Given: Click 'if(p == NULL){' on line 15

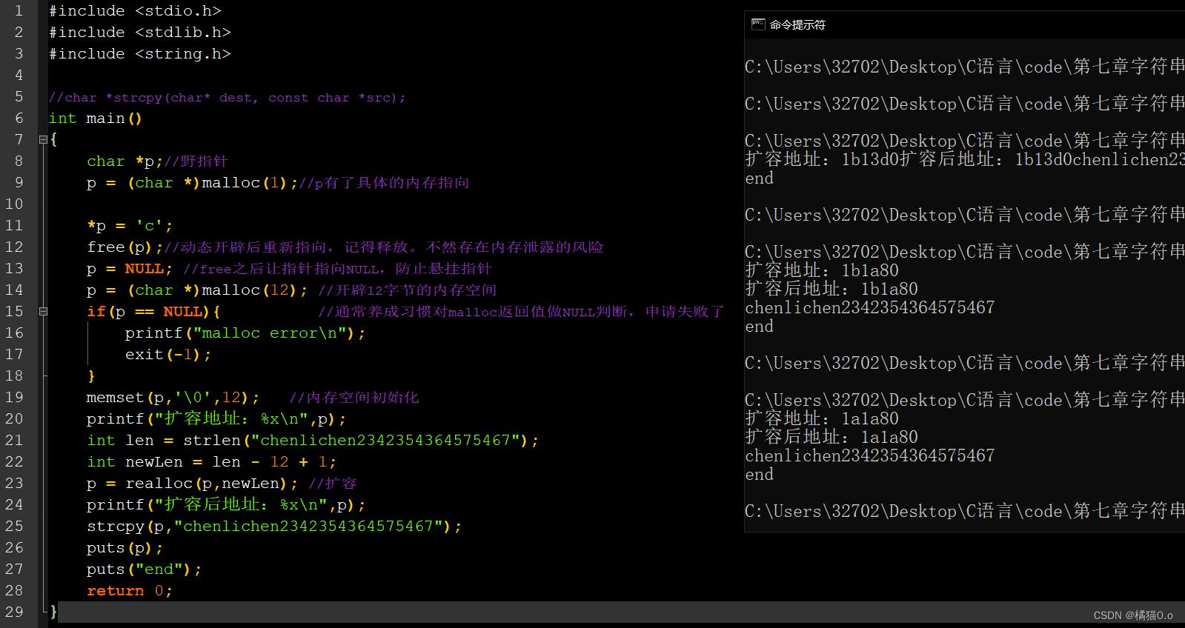Looking at the screenshot, I should point(153,311).
